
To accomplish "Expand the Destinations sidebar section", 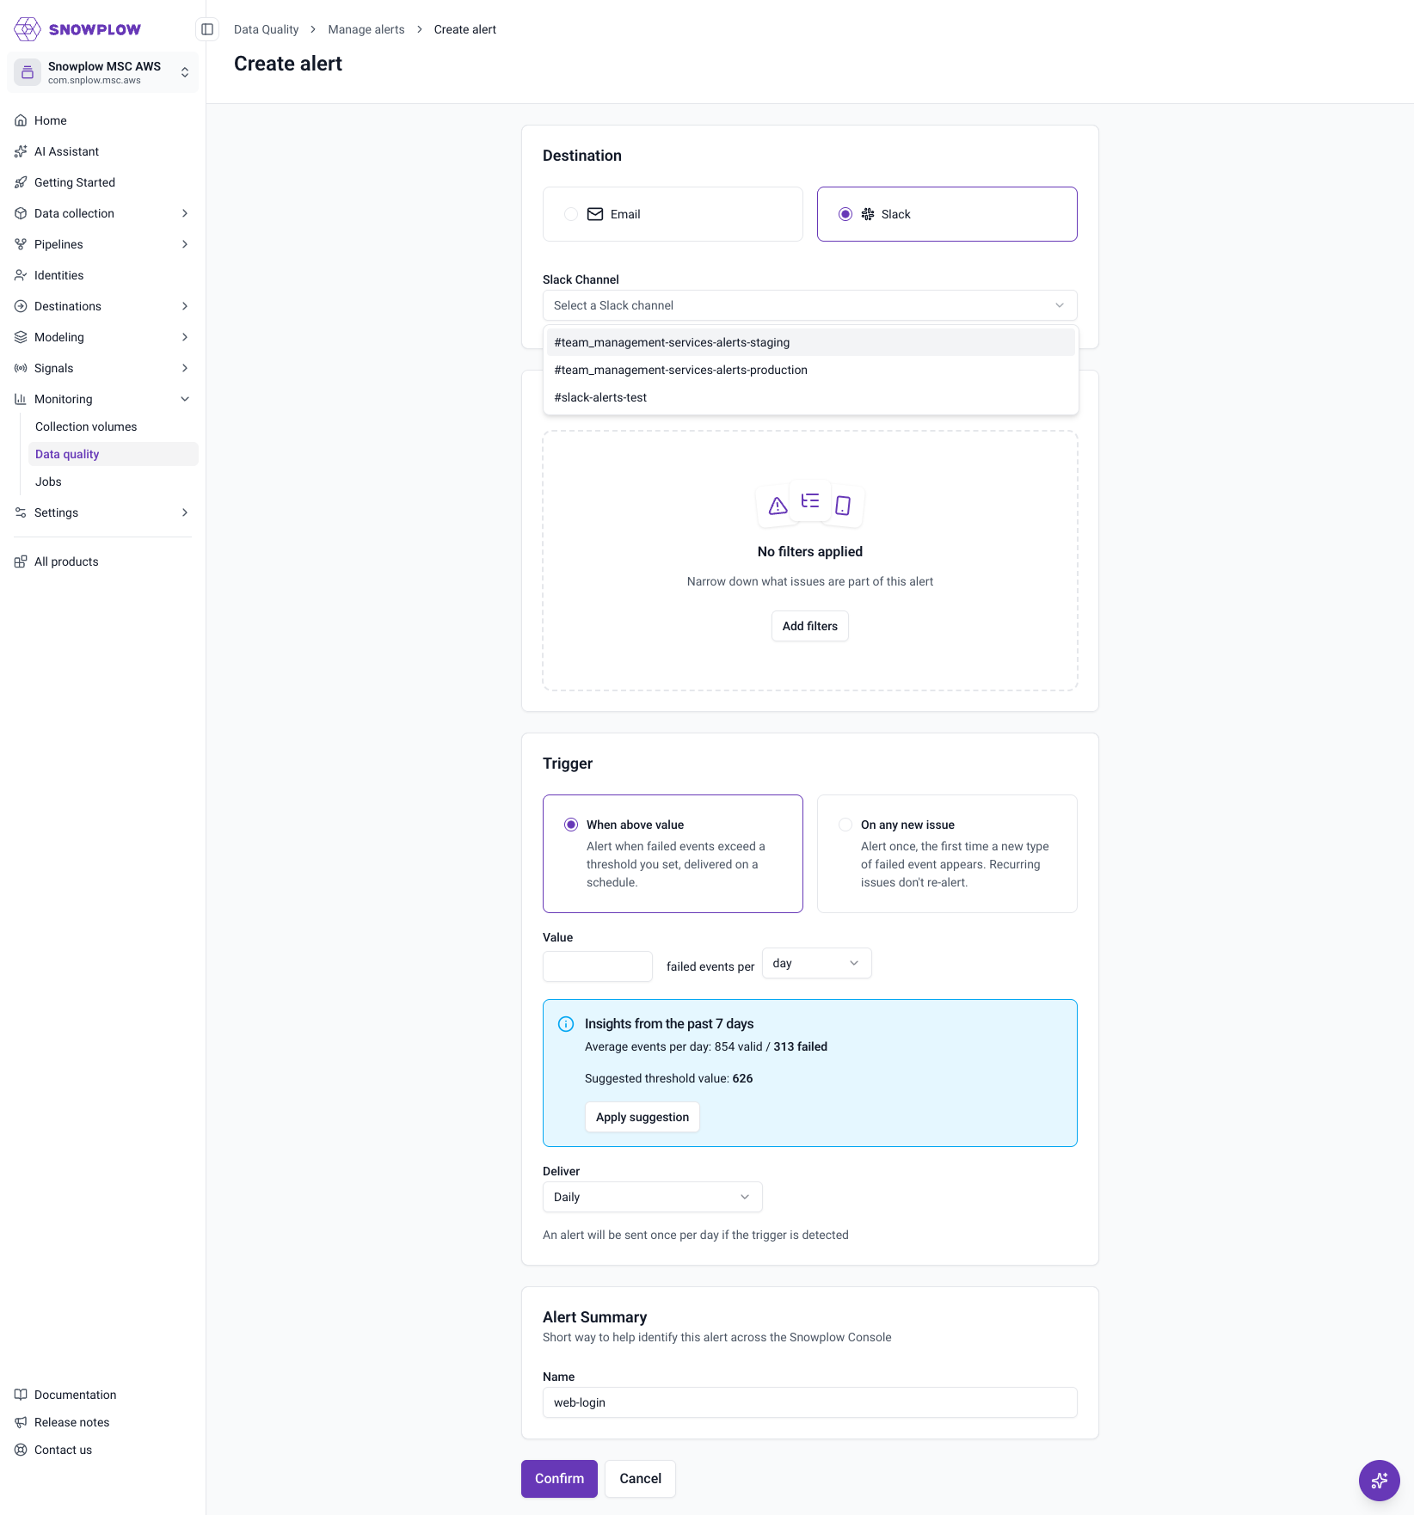I will tap(102, 306).
